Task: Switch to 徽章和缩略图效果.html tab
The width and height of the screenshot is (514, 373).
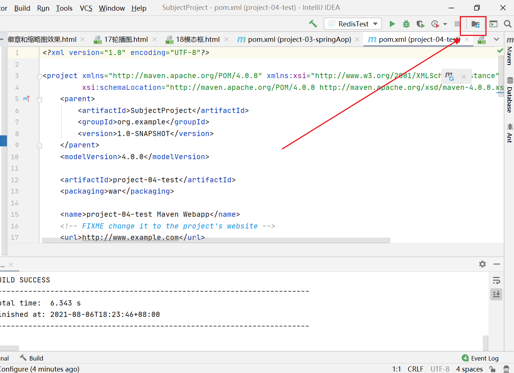Action: [42, 39]
